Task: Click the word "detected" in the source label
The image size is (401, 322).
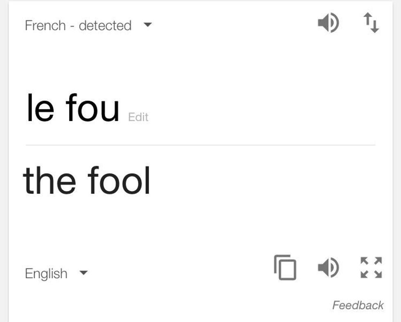Action: pyautogui.click(x=105, y=25)
